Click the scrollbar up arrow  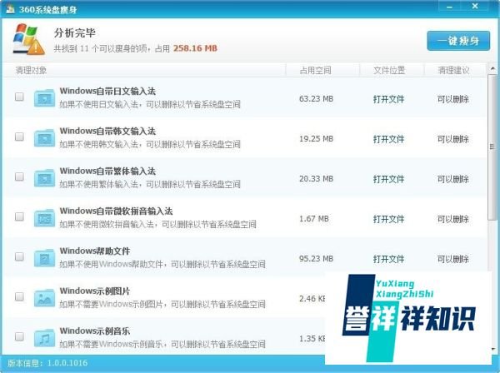492,68
